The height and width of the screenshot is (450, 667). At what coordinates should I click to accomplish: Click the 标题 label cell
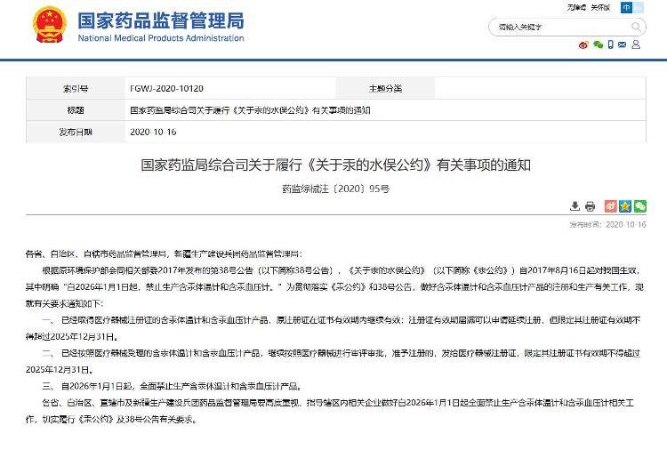(x=76, y=110)
